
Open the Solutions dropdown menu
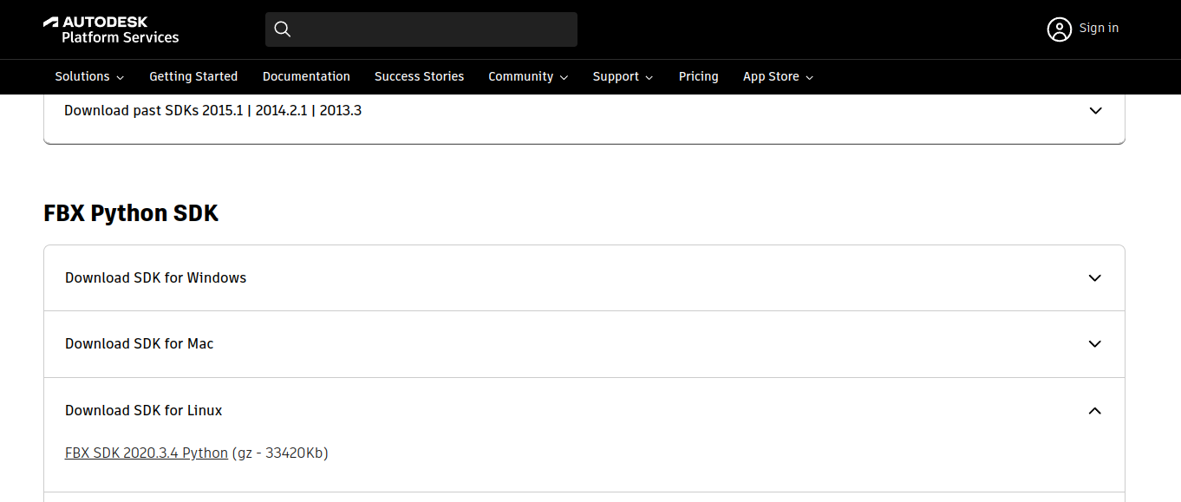coord(89,77)
